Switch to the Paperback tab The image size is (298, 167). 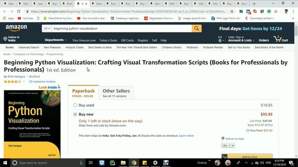point(83,93)
